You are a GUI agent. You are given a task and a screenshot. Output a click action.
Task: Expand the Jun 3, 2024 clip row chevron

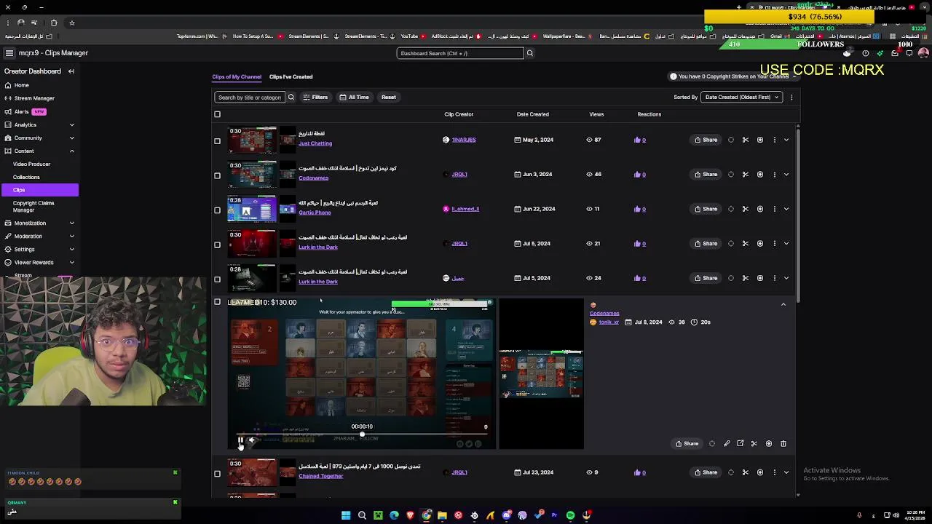(786, 175)
